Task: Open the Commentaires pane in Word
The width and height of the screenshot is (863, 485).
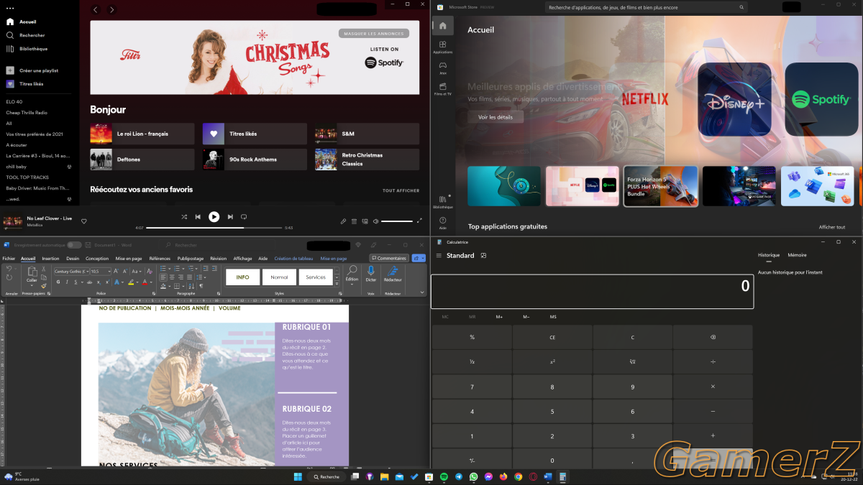Action: tap(389, 258)
